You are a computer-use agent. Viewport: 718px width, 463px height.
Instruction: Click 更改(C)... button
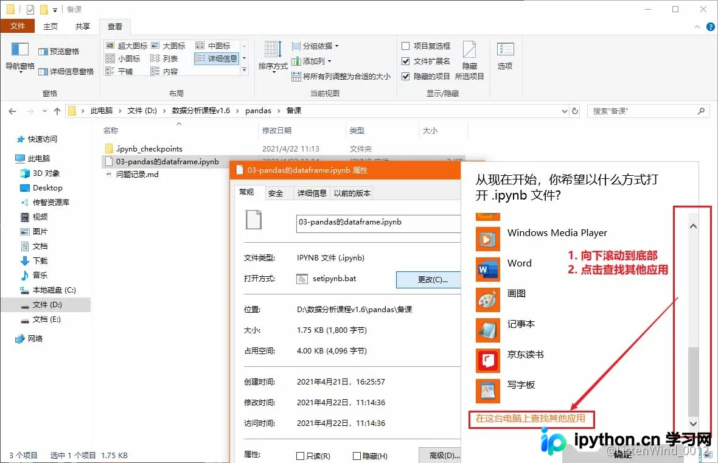coord(428,280)
